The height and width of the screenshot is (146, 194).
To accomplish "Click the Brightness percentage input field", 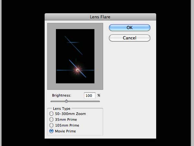I will click(x=90, y=95).
